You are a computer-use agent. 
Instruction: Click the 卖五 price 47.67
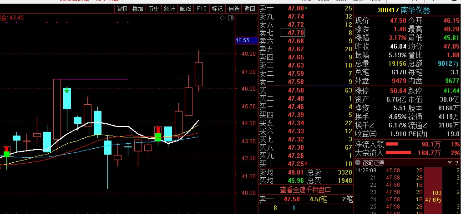click(296, 49)
